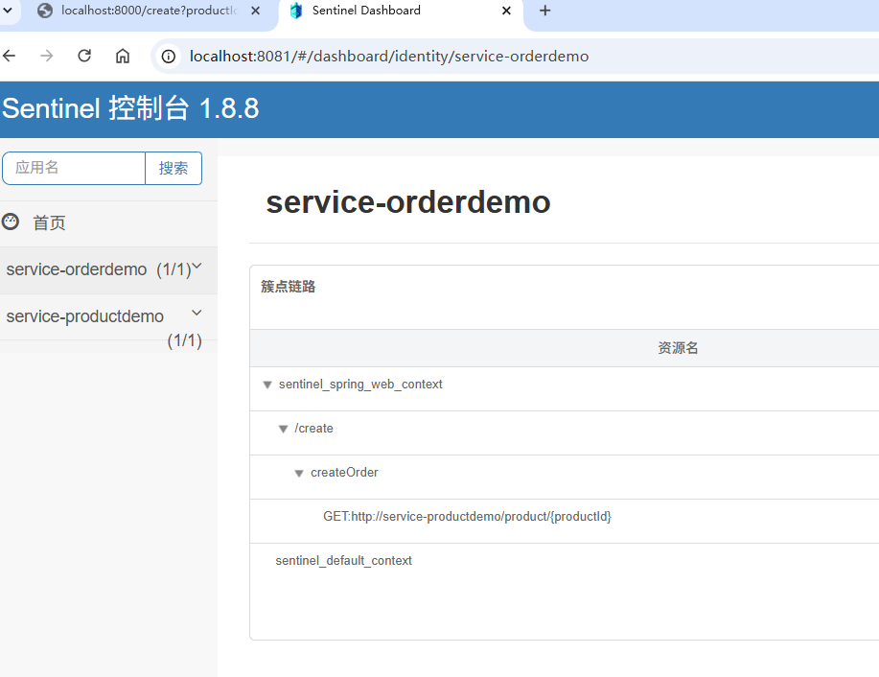Viewport: 879px width, 677px height.
Task: Focus the browser address bar URL
Action: pyautogui.click(x=389, y=56)
